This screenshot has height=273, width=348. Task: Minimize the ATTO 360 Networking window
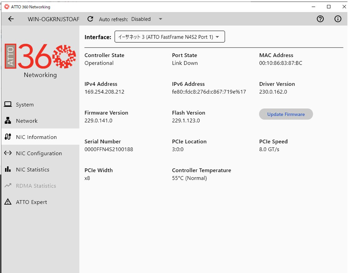313,7
